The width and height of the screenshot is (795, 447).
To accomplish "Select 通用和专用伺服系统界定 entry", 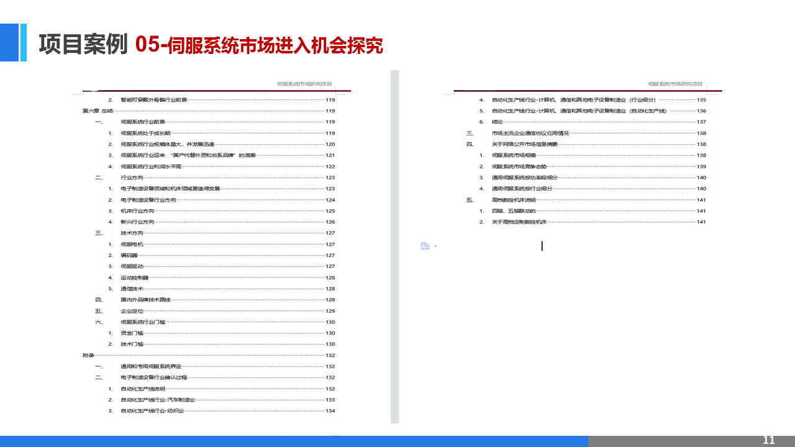I will click(151, 367).
